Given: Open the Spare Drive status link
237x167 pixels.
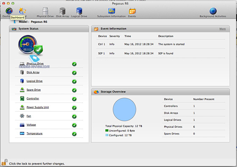Looking at the screenshot, I should pyautogui.click(x=33, y=90).
